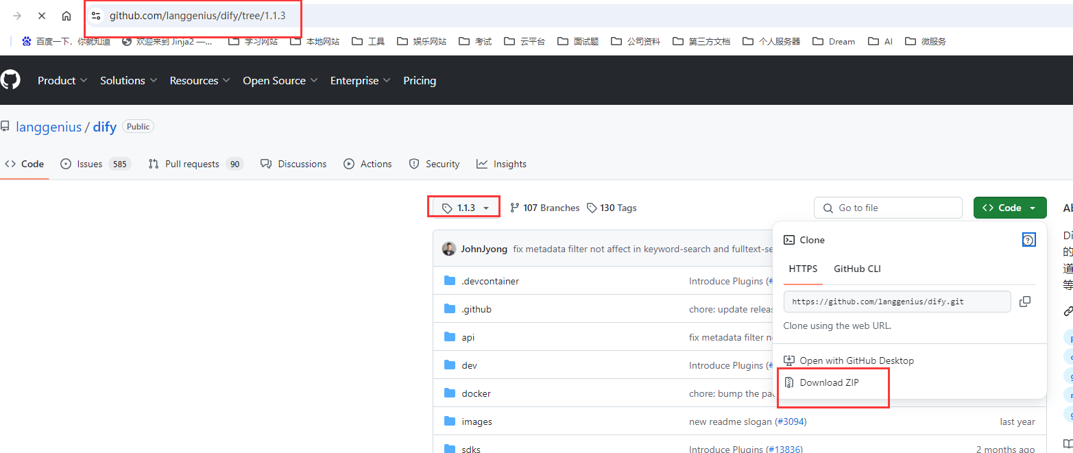The width and height of the screenshot is (1073, 453).
Task: Open the Dream bookmark folder
Action: click(834, 41)
